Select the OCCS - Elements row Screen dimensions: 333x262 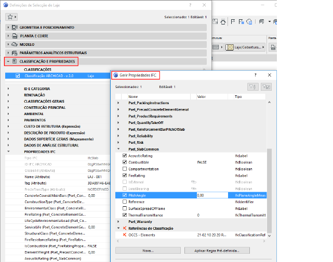pos(191,235)
